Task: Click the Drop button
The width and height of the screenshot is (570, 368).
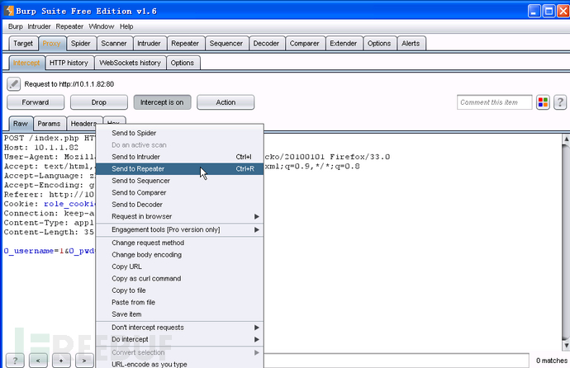Action: click(99, 102)
